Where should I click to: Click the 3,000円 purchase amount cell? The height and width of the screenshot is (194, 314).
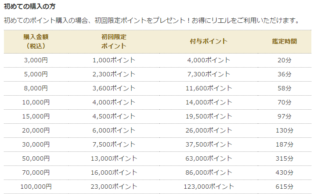[x=36, y=60]
